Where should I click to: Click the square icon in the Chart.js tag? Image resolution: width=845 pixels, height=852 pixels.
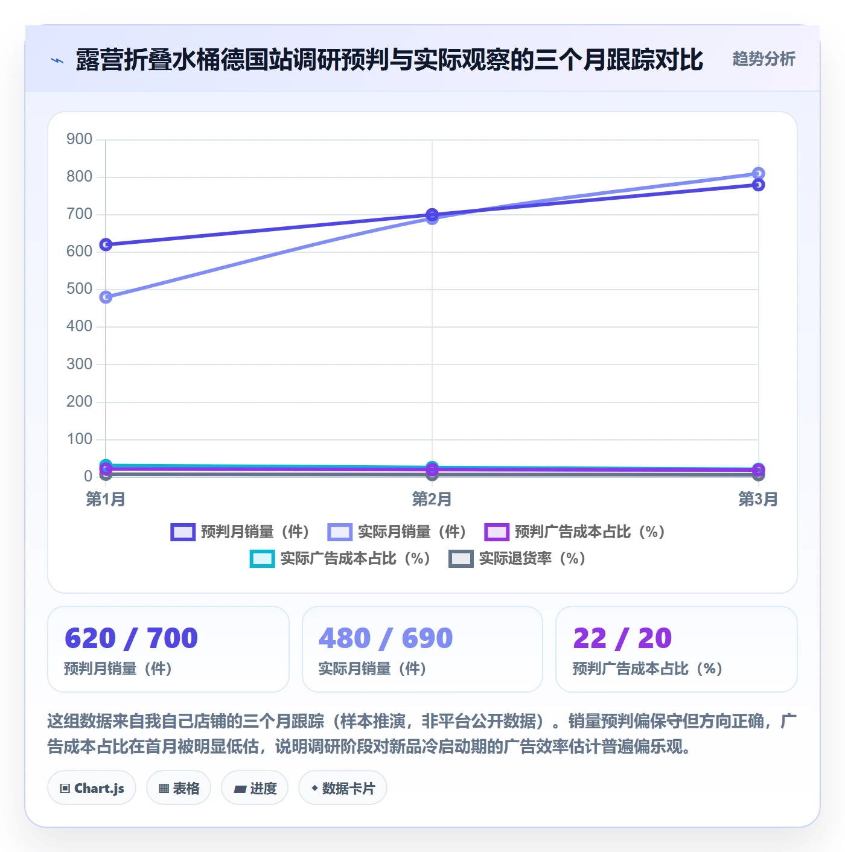(x=65, y=789)
